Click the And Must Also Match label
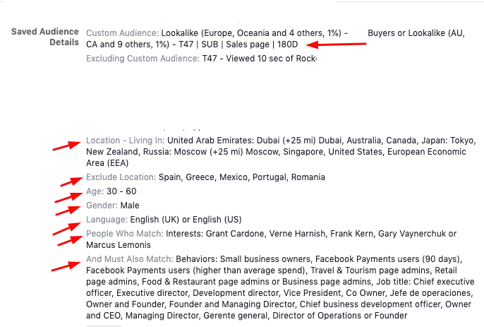 tap(130, 259)
